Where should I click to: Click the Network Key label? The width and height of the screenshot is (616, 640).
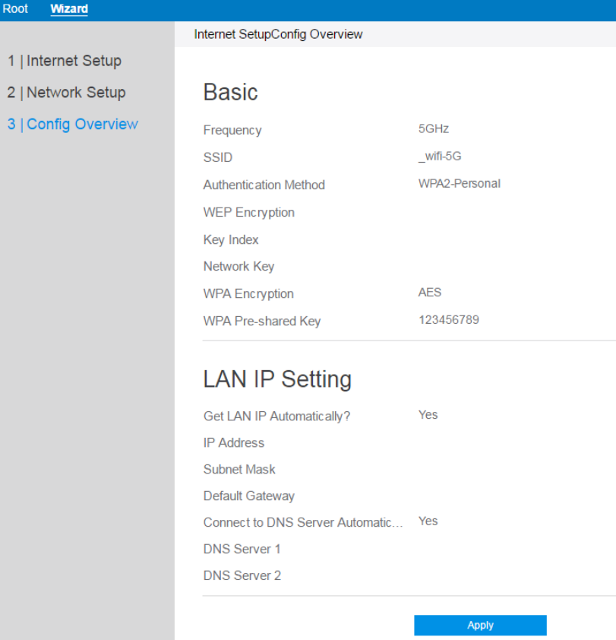(x=239, y=267)
